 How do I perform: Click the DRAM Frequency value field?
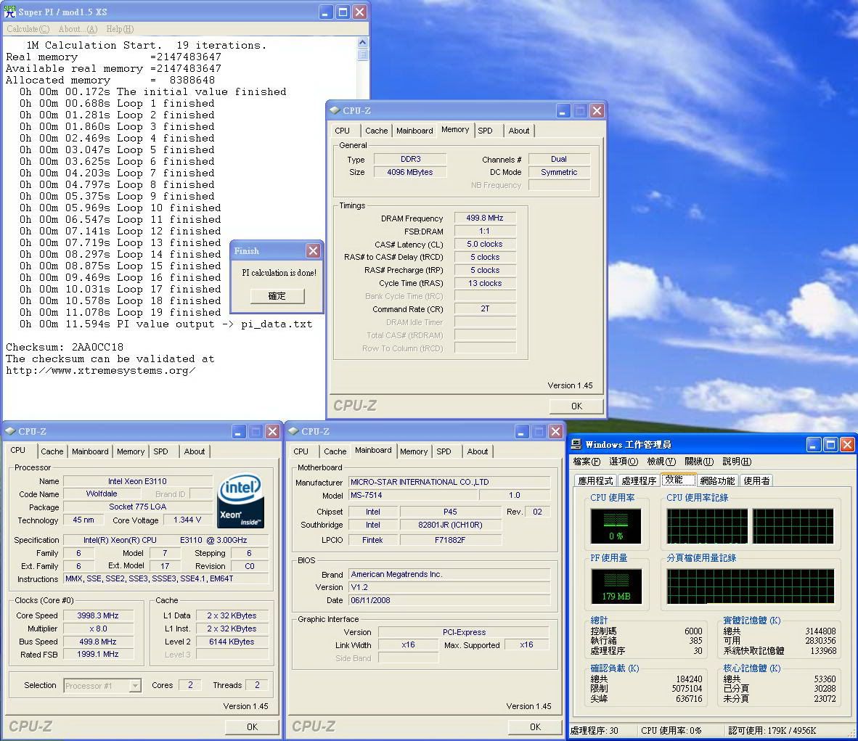(x=485, y=218)
